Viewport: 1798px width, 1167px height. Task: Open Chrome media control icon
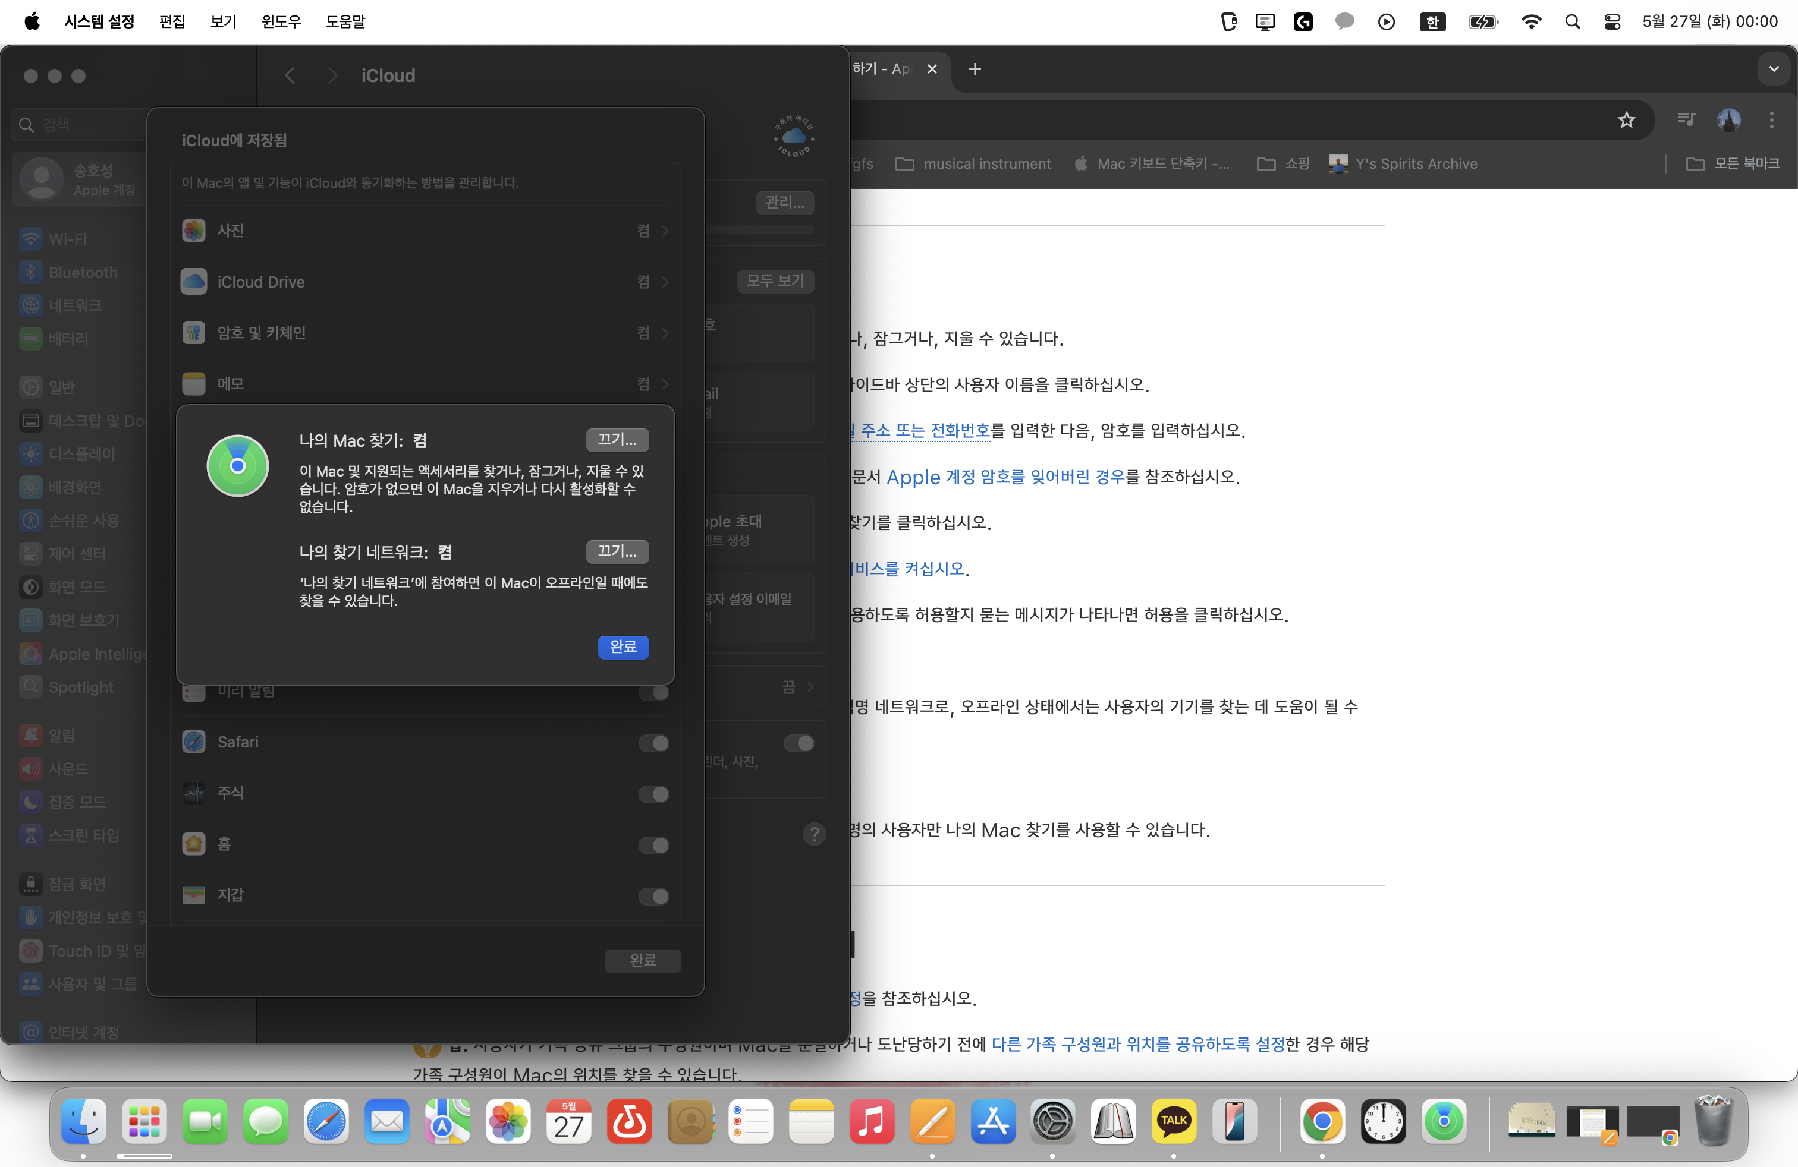(1686, 119)
